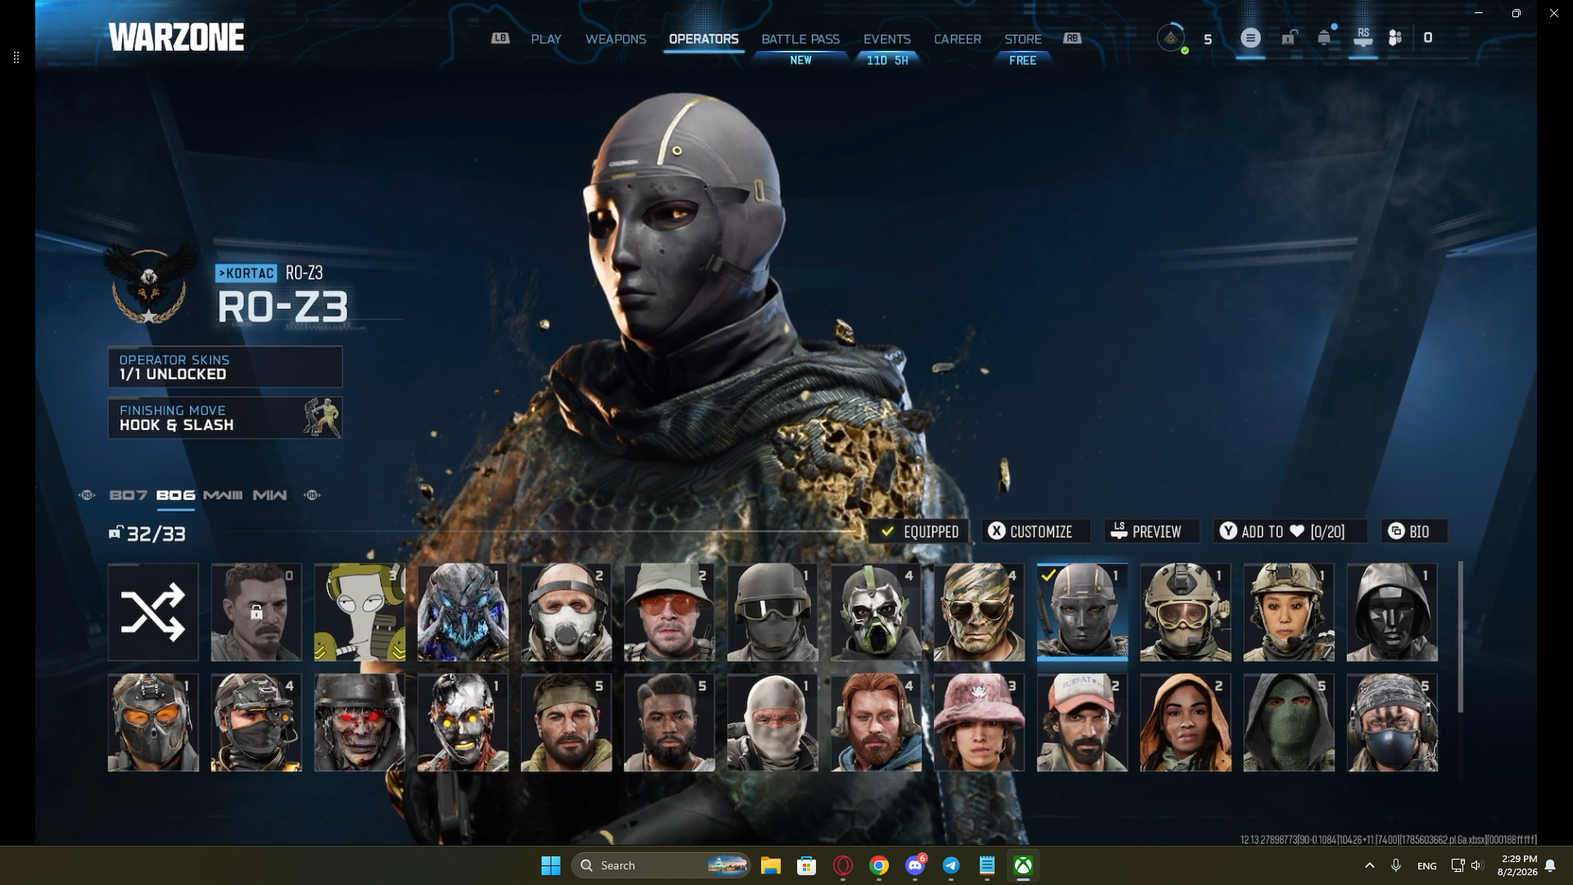Click the volume speaker tray icon
Image resolution: width=1573 pixels, height=885 pixels.
coord(1476,865)
